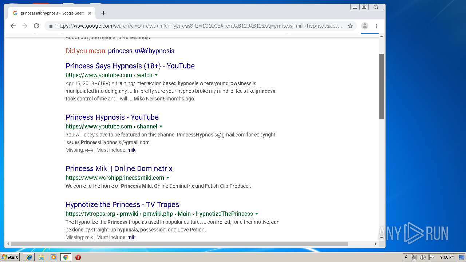This screenshot has height=262, width=466.
Task: Expand options arrow beside youtube.com › watch
Action: point(156,75)
